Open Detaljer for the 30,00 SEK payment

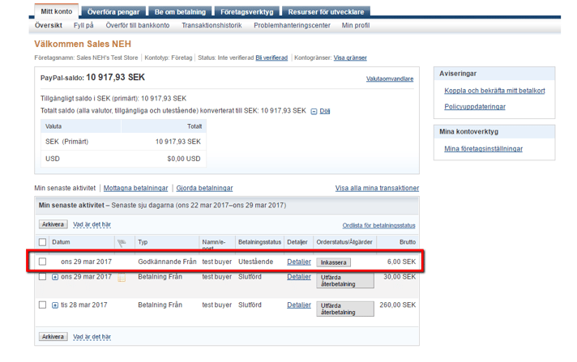coord(299,277)
